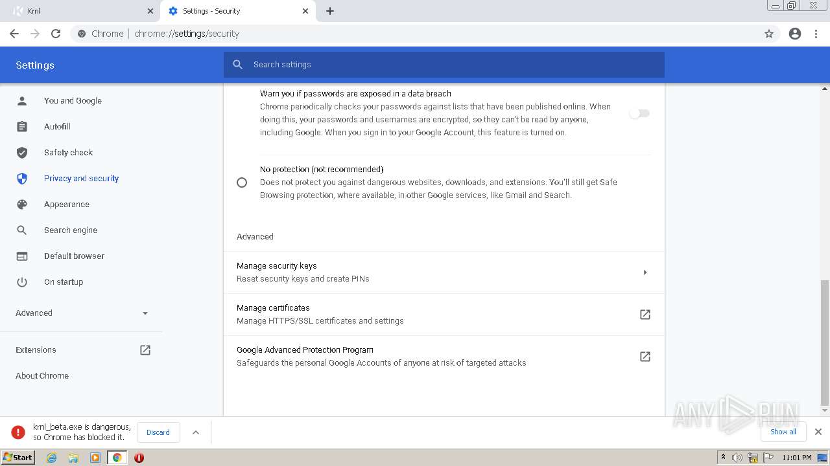Image resolution: width=830 pixels, height=466 pixels.
Task: Click the Autofill clipboard icon
Action: click(x=22, y=126)
